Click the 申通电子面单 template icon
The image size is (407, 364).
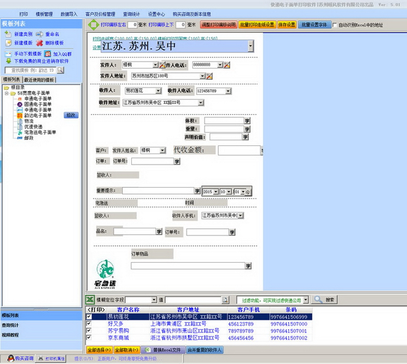tap(20, 99)
